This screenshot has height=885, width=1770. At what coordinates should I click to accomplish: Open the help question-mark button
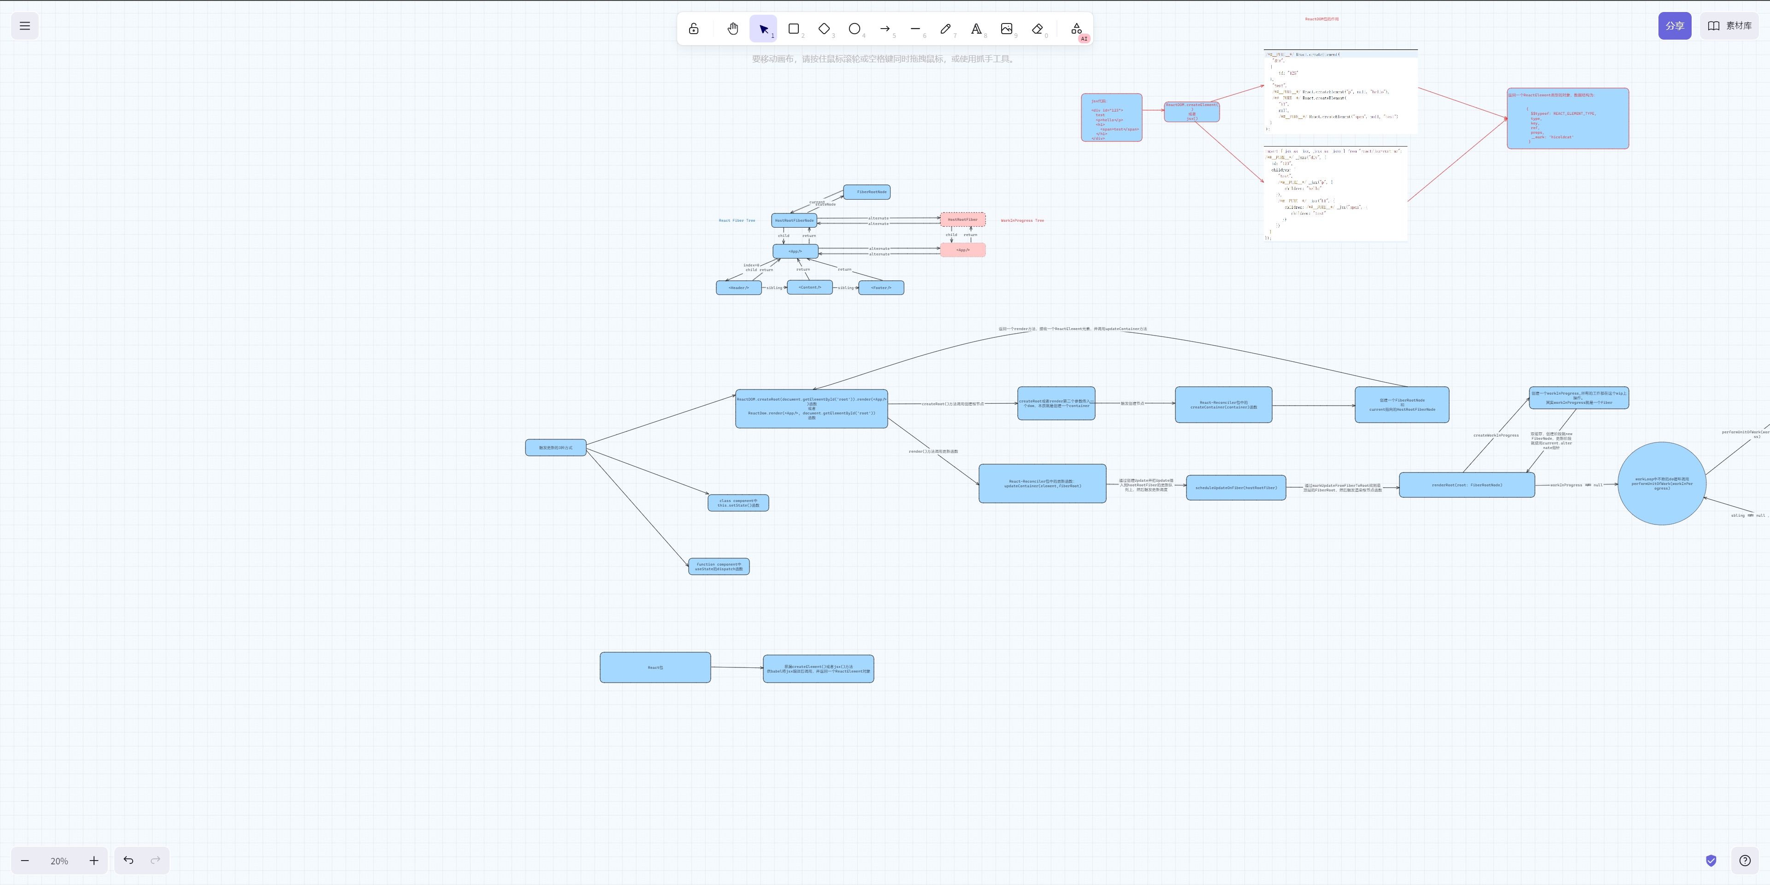1745,860
